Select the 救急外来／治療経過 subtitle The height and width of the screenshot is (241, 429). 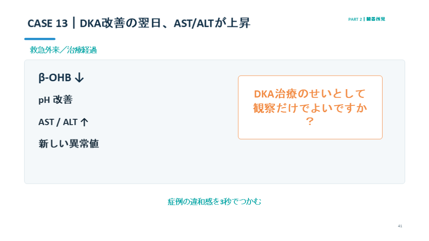tap(63, 50)
